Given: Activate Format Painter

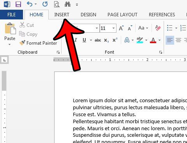Looking at the screenshot, I should (x=38, y=43).
